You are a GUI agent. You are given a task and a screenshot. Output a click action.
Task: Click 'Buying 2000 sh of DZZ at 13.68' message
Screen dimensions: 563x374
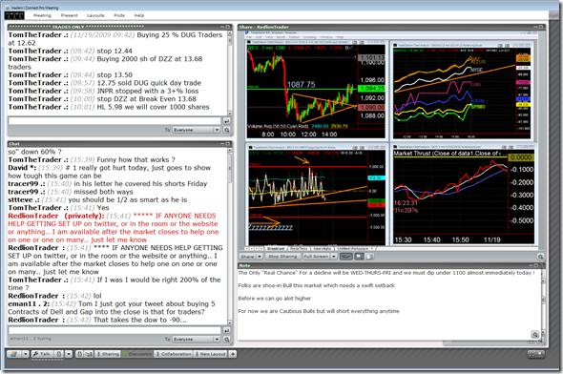tap(150, 59)
